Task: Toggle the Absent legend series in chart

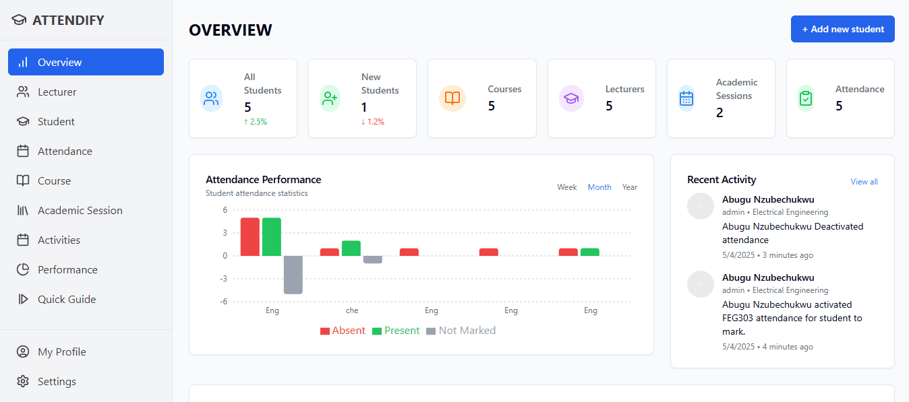Action: click(343, 331)
